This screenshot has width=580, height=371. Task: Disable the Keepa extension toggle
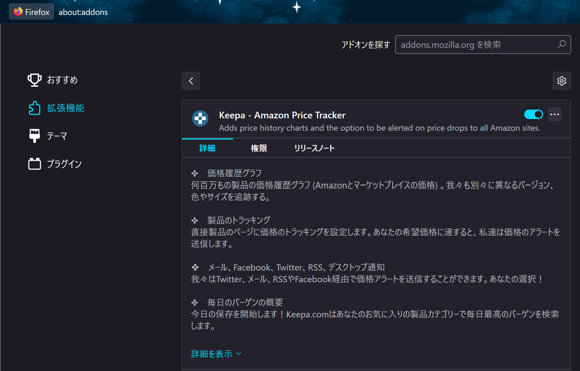click(x=534, y=114)
